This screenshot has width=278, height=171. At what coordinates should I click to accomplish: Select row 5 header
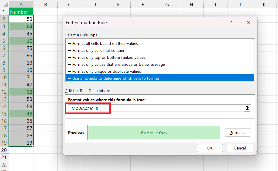click(5, 41)
